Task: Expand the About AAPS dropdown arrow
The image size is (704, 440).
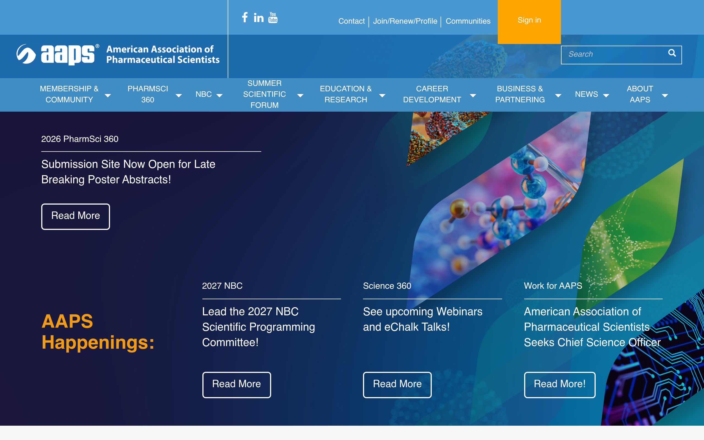Action: (x=665, y=95)
